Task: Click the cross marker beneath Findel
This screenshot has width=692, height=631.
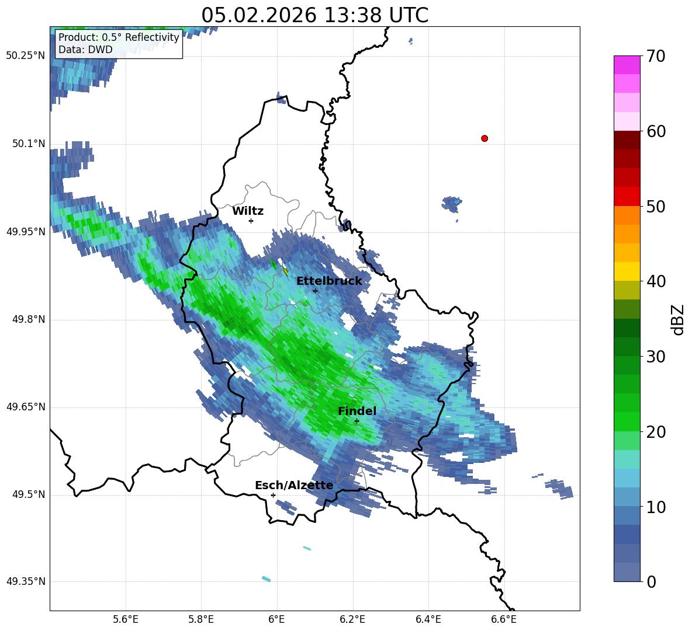Action: (x=357, y=421)
